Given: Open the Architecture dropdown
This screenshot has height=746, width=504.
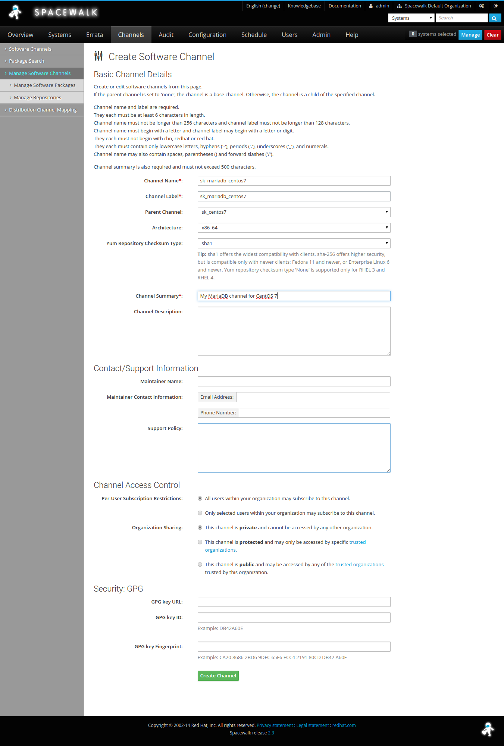Looking at the screenshot, I should 294,228.
